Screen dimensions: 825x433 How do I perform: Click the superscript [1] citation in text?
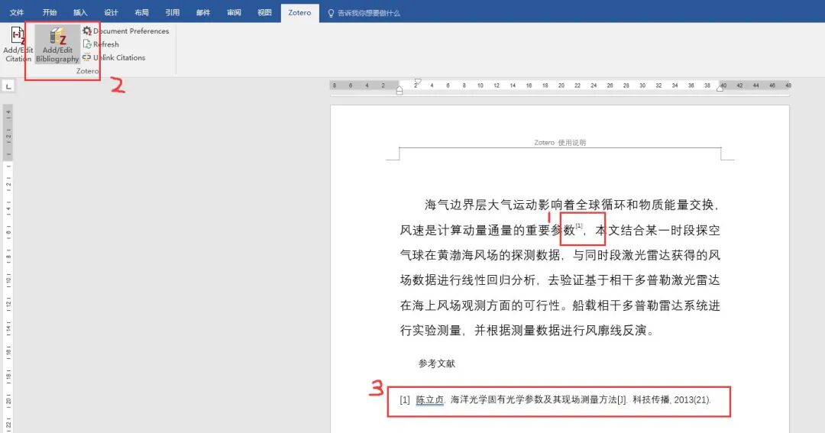point(579,226)
